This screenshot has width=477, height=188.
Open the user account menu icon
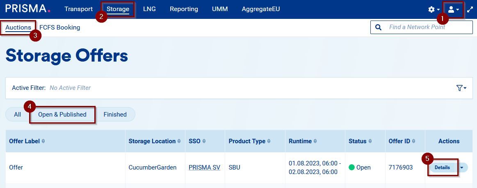453,9
